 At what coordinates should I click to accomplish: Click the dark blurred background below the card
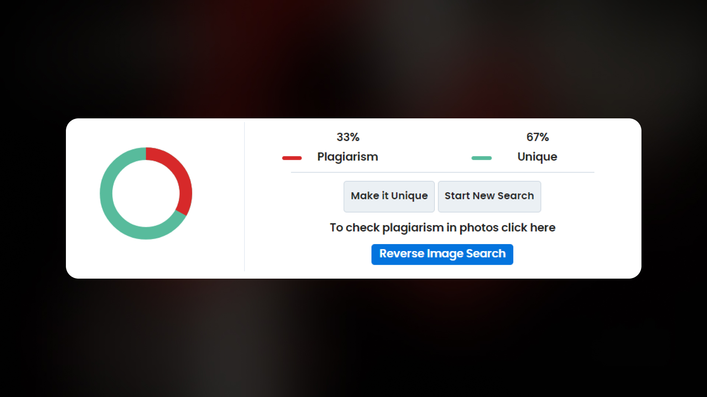[353, 338]
